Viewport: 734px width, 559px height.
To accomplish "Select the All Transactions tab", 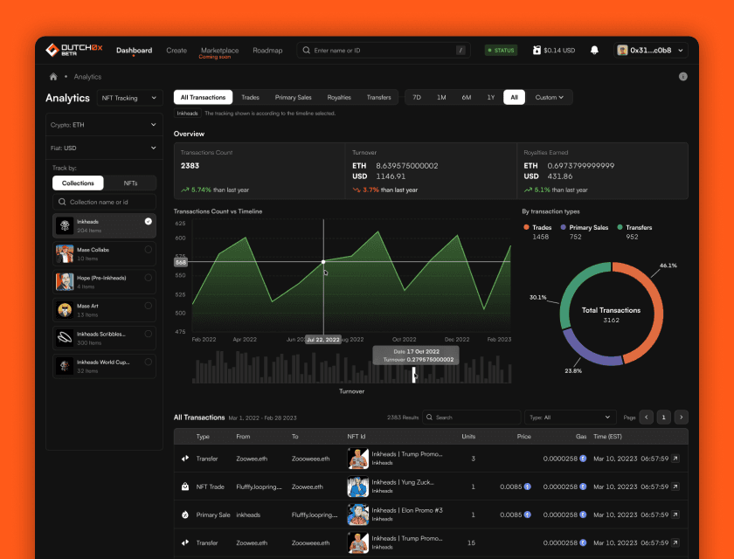I will point(203,97).
